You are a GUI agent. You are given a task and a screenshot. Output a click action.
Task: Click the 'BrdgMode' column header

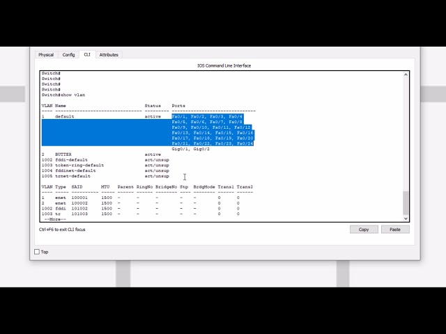pos(204,187)
